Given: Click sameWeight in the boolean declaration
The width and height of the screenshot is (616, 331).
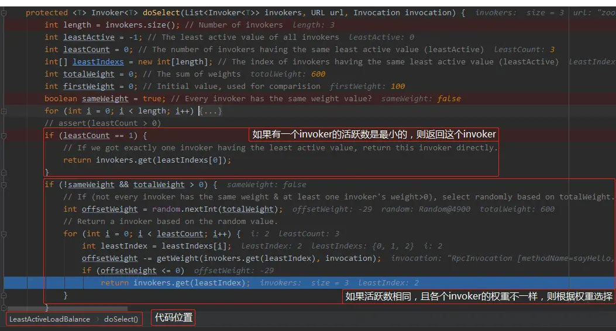Looking at the screenshot, I should (105, 99).
